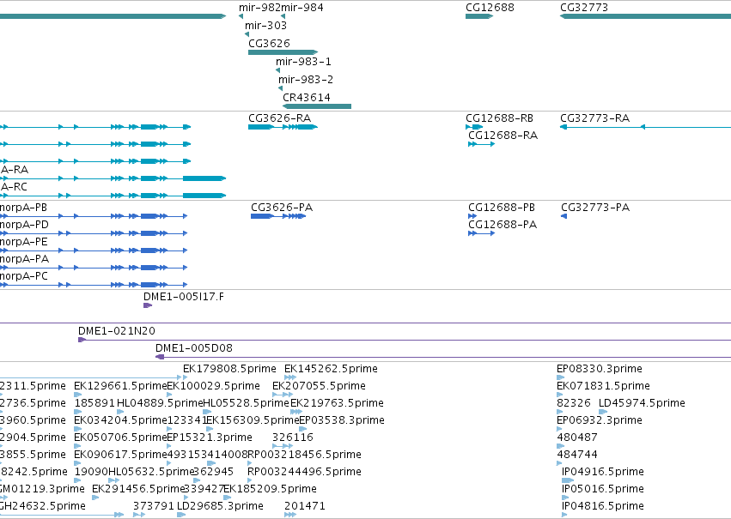This screenshot has height=519, width=731.
Task: Click the norpA-PE label
Action: pos(24,242)
